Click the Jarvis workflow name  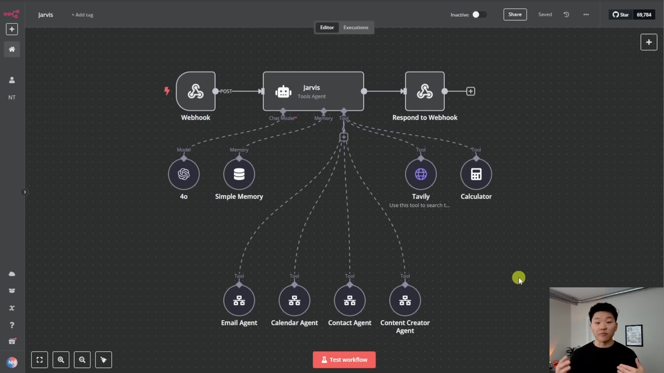click(45, 15)
